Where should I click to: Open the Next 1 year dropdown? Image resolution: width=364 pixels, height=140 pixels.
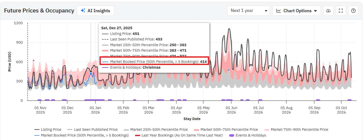[248, 11]
